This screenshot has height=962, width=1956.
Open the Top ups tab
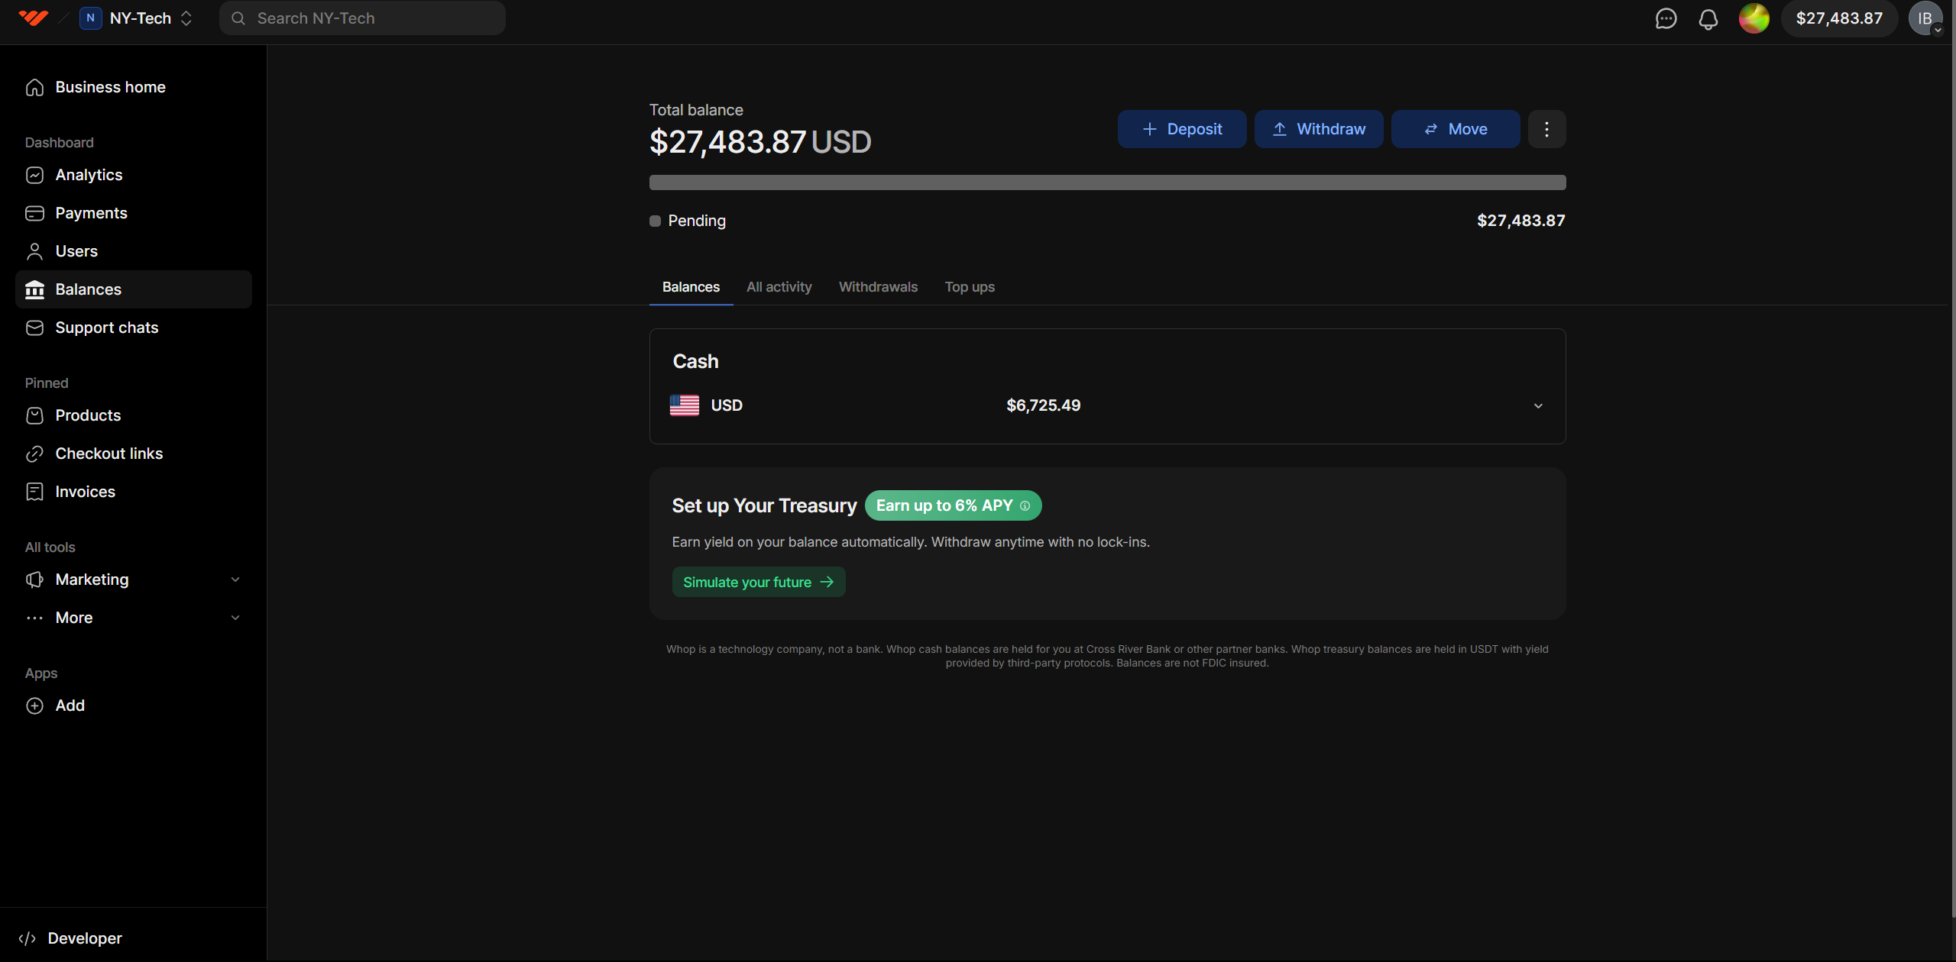(970, 287)
